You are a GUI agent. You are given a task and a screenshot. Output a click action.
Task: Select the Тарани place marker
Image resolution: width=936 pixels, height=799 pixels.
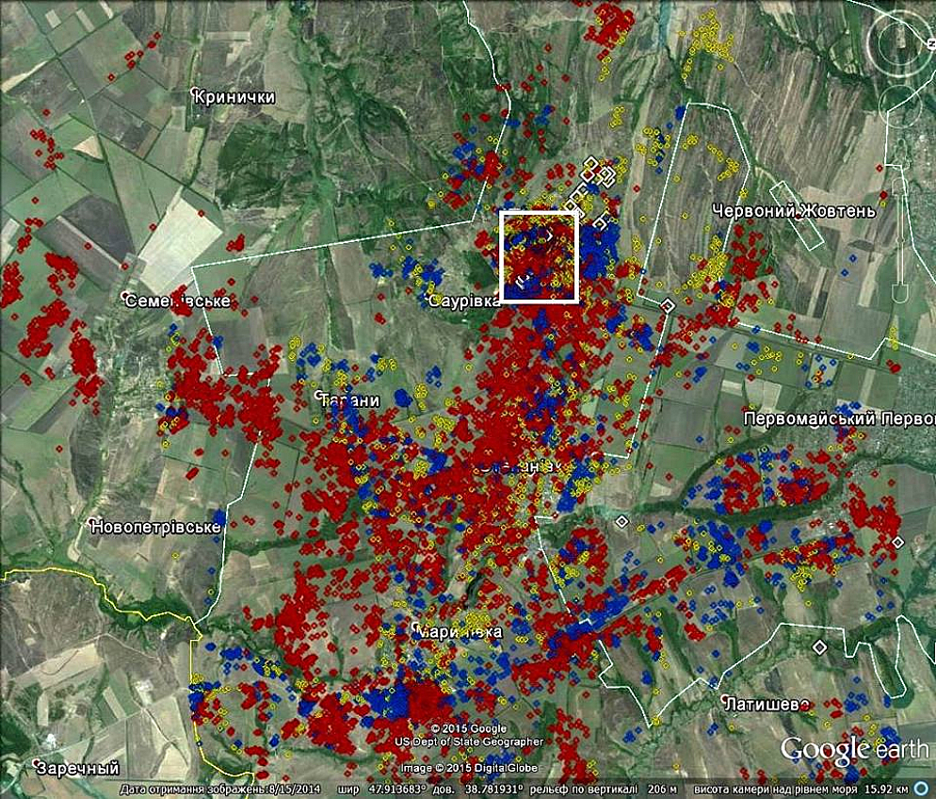pos(322,397)
